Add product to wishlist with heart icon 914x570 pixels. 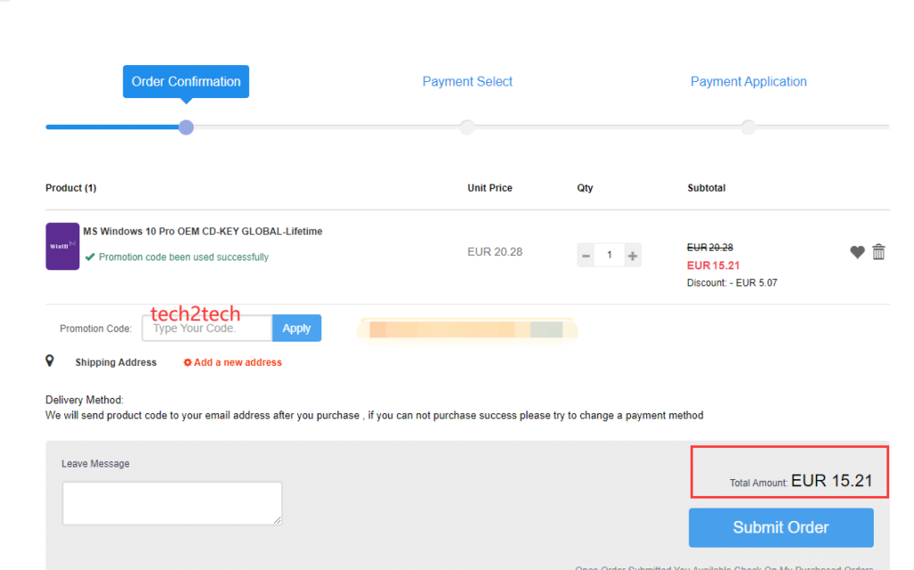coord(857,252)
